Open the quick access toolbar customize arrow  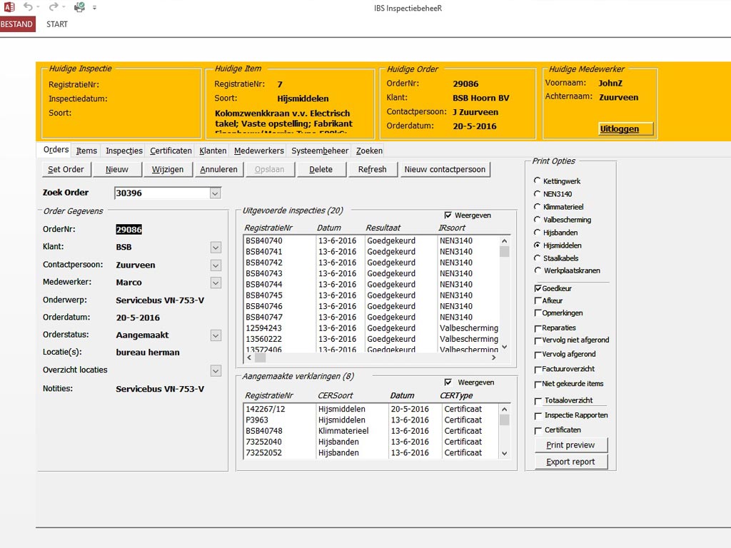(x=95, y=7)
